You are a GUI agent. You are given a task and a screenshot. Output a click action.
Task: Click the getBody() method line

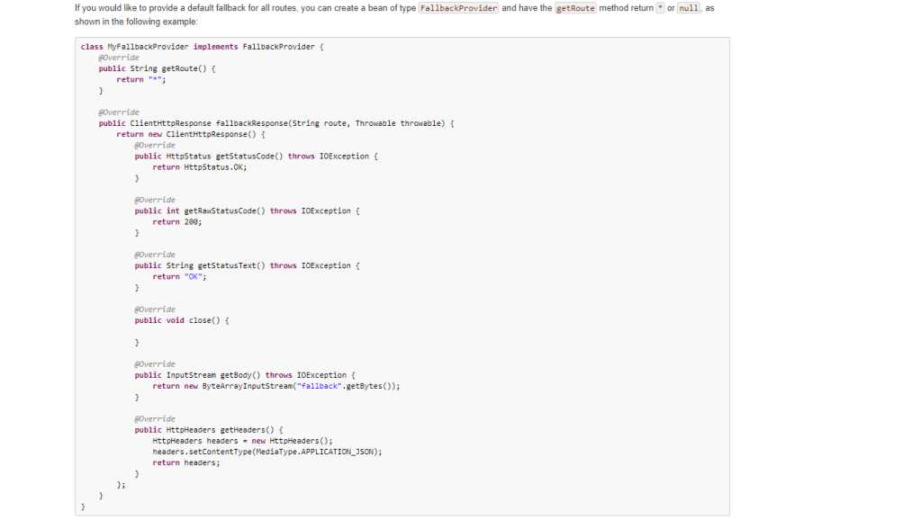coord(245,375)
